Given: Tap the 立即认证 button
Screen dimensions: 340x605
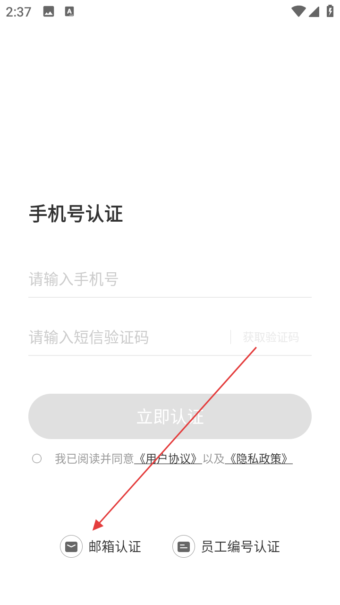Looking at the screenshot, I should (x=170, y=416).
